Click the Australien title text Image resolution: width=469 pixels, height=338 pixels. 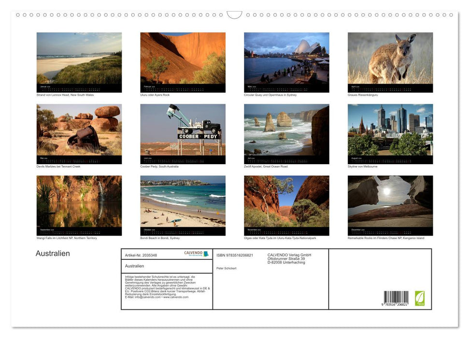click(52, 253)
